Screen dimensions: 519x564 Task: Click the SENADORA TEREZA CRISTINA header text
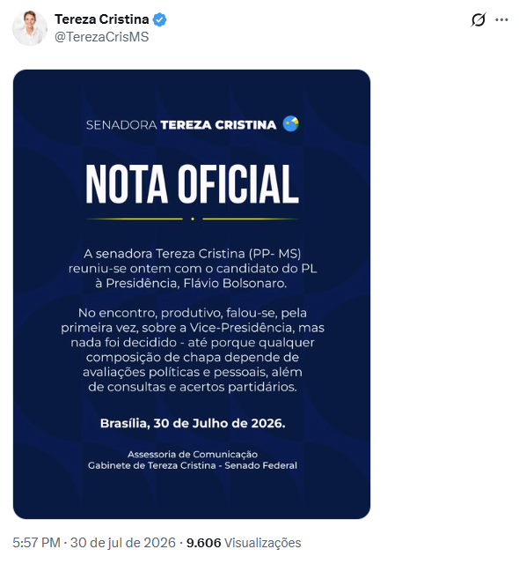click(x=181, y=125)
